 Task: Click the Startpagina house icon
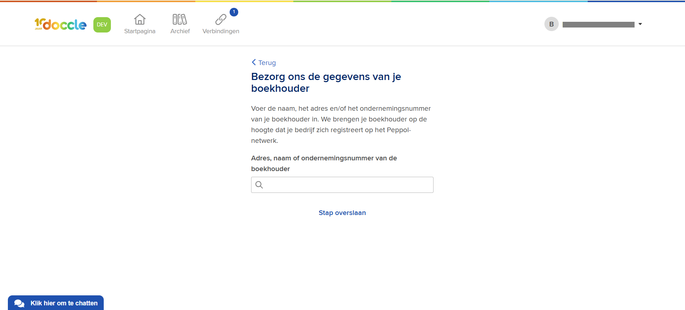click(x=140, y=19)
